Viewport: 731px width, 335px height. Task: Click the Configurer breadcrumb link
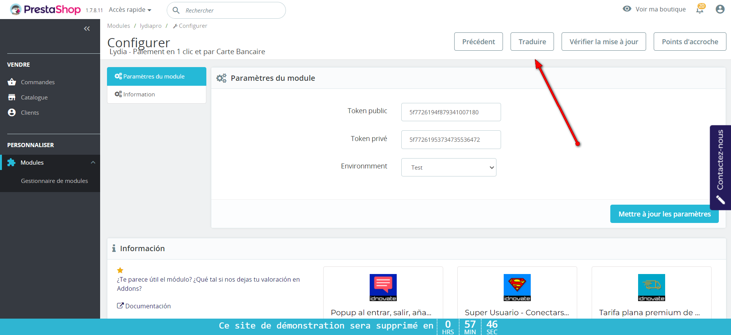(190, 26)
